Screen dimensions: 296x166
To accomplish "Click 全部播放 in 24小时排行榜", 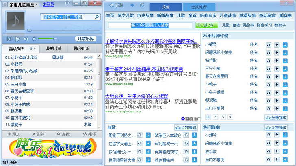I will point(276,118).
